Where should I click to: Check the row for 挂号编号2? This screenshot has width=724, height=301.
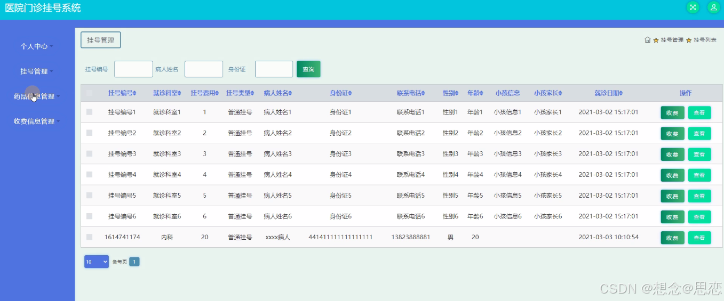(90, 133)
